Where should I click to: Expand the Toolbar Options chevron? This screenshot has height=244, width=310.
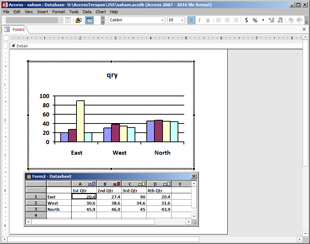tap(102, 20)
